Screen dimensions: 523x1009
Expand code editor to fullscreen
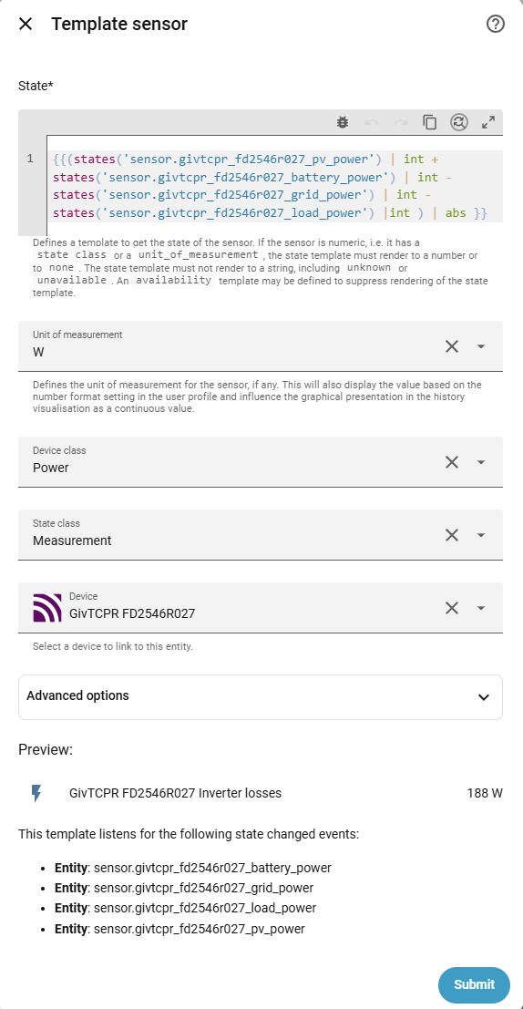(488, 122)
